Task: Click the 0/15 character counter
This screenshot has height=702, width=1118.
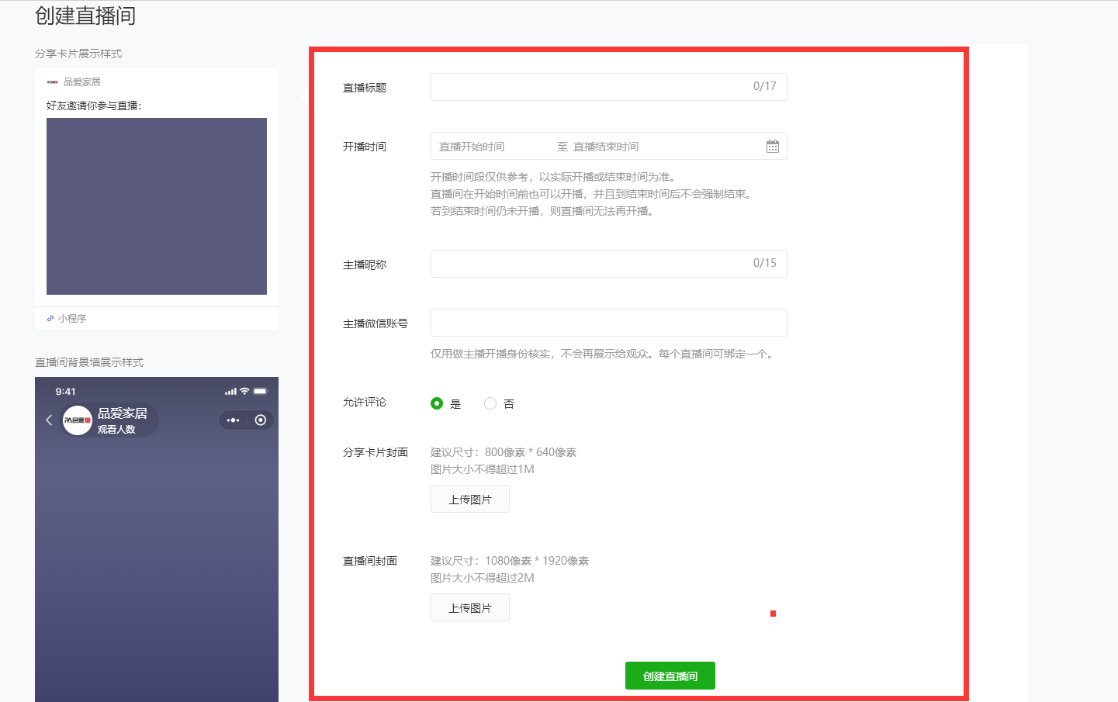Action: pos(765,263)
